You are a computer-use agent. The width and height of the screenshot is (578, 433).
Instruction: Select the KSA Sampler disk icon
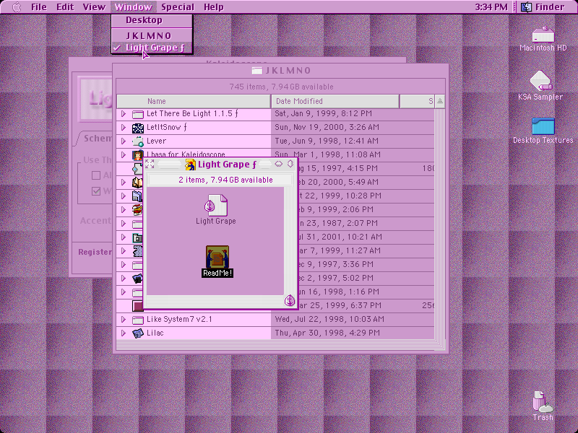click(540, 81)
